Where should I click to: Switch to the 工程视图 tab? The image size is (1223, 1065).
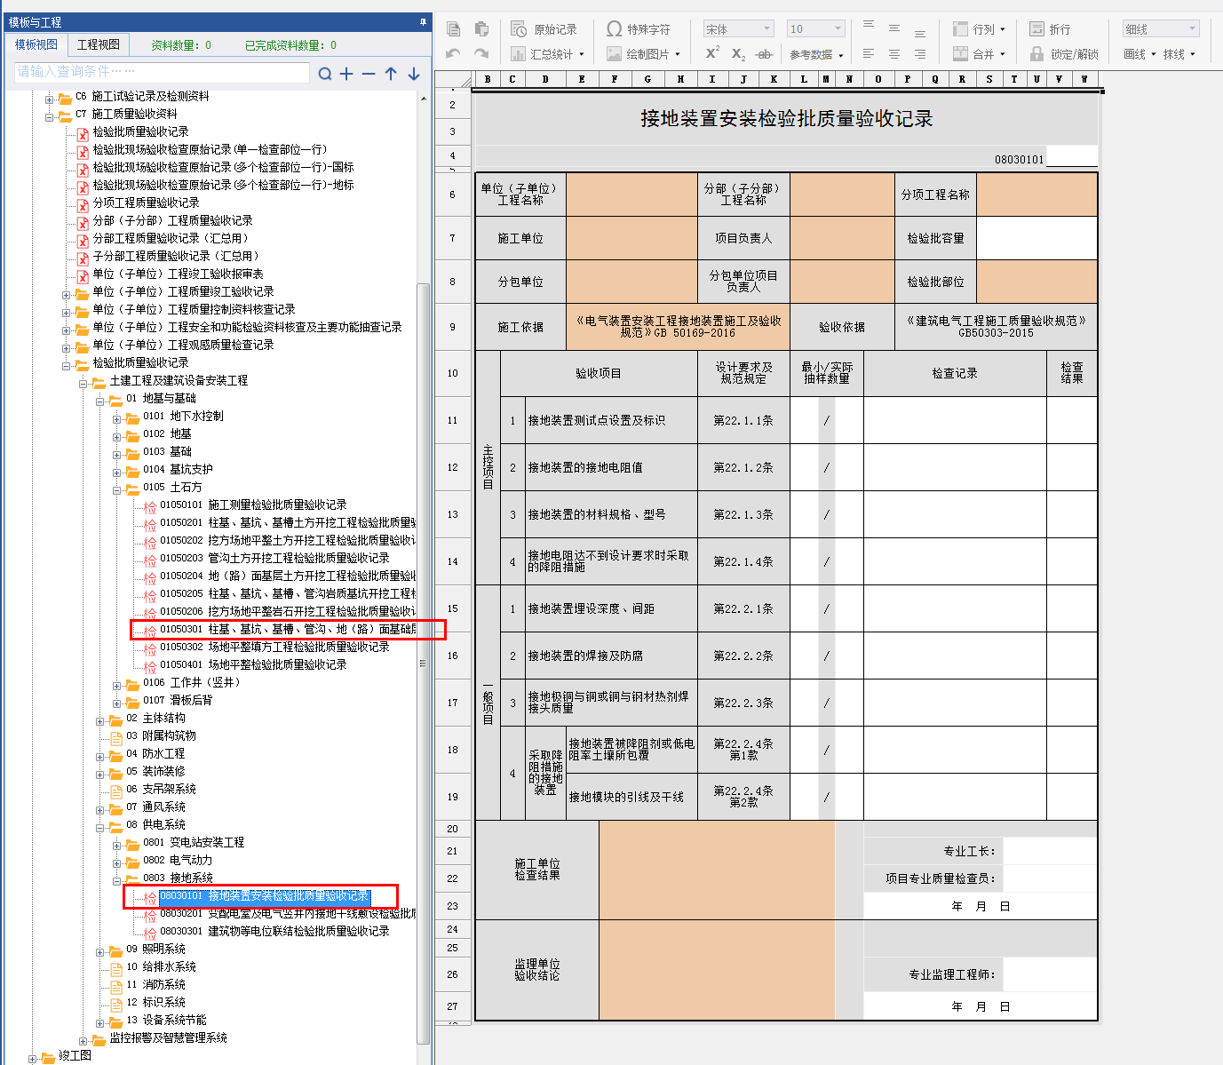(x=99, y=44)
